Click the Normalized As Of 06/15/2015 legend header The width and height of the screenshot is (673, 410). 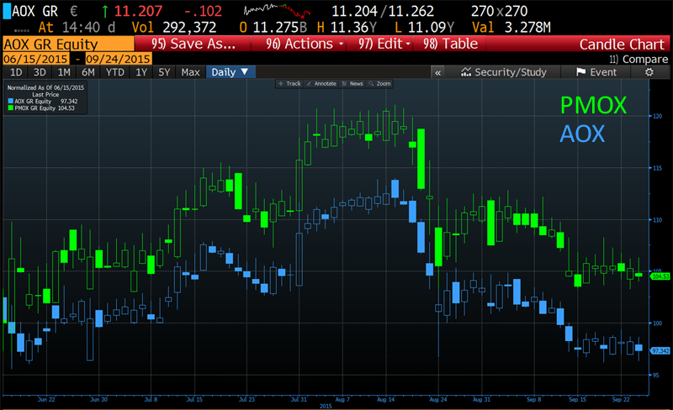point(45,87)
